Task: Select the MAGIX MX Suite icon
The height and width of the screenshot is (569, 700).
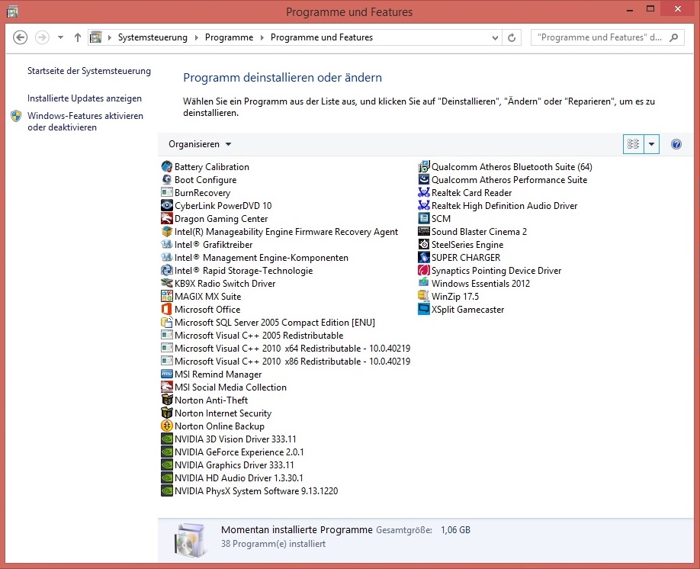Action: 166,296
